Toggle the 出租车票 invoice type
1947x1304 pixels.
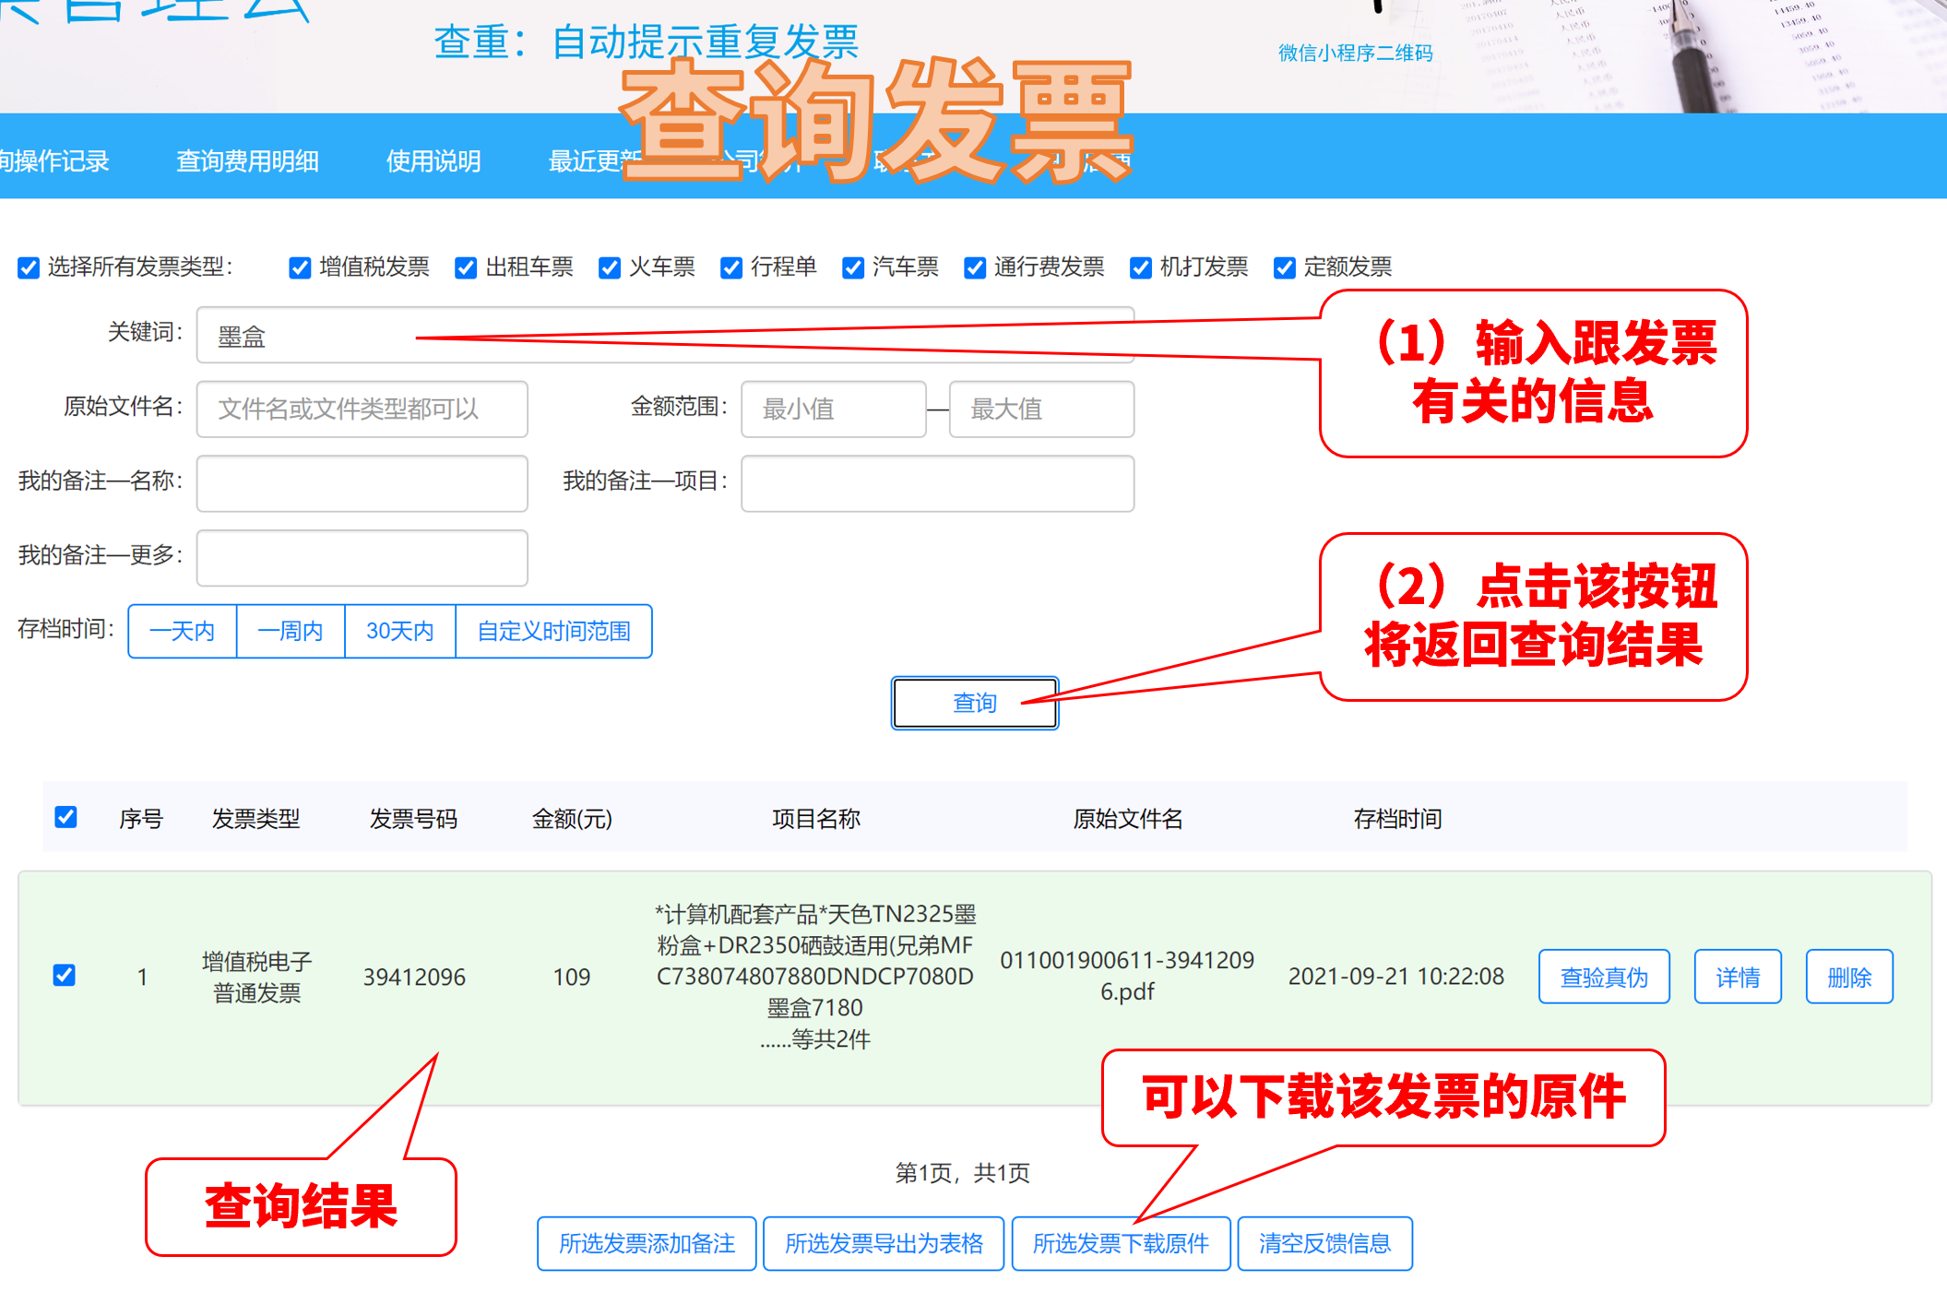466,267
